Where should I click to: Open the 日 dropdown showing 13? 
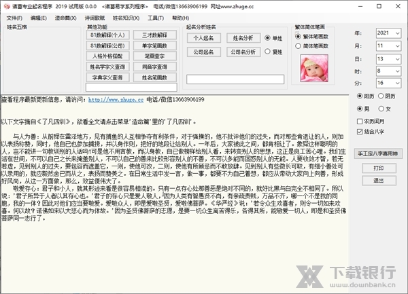tap(388, 59)
